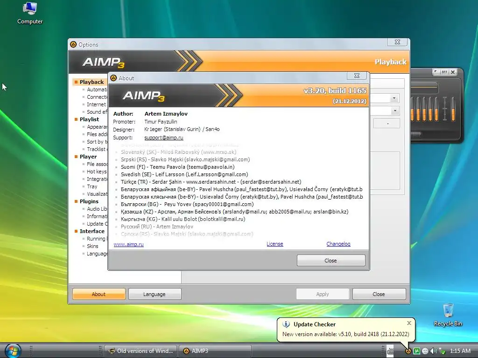478x358 pixels.
Task: Select Playlist section in Options tree
Action: pos(89,119)
